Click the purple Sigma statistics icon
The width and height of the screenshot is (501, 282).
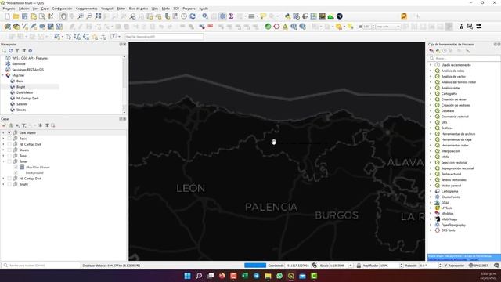click(231, 16)
